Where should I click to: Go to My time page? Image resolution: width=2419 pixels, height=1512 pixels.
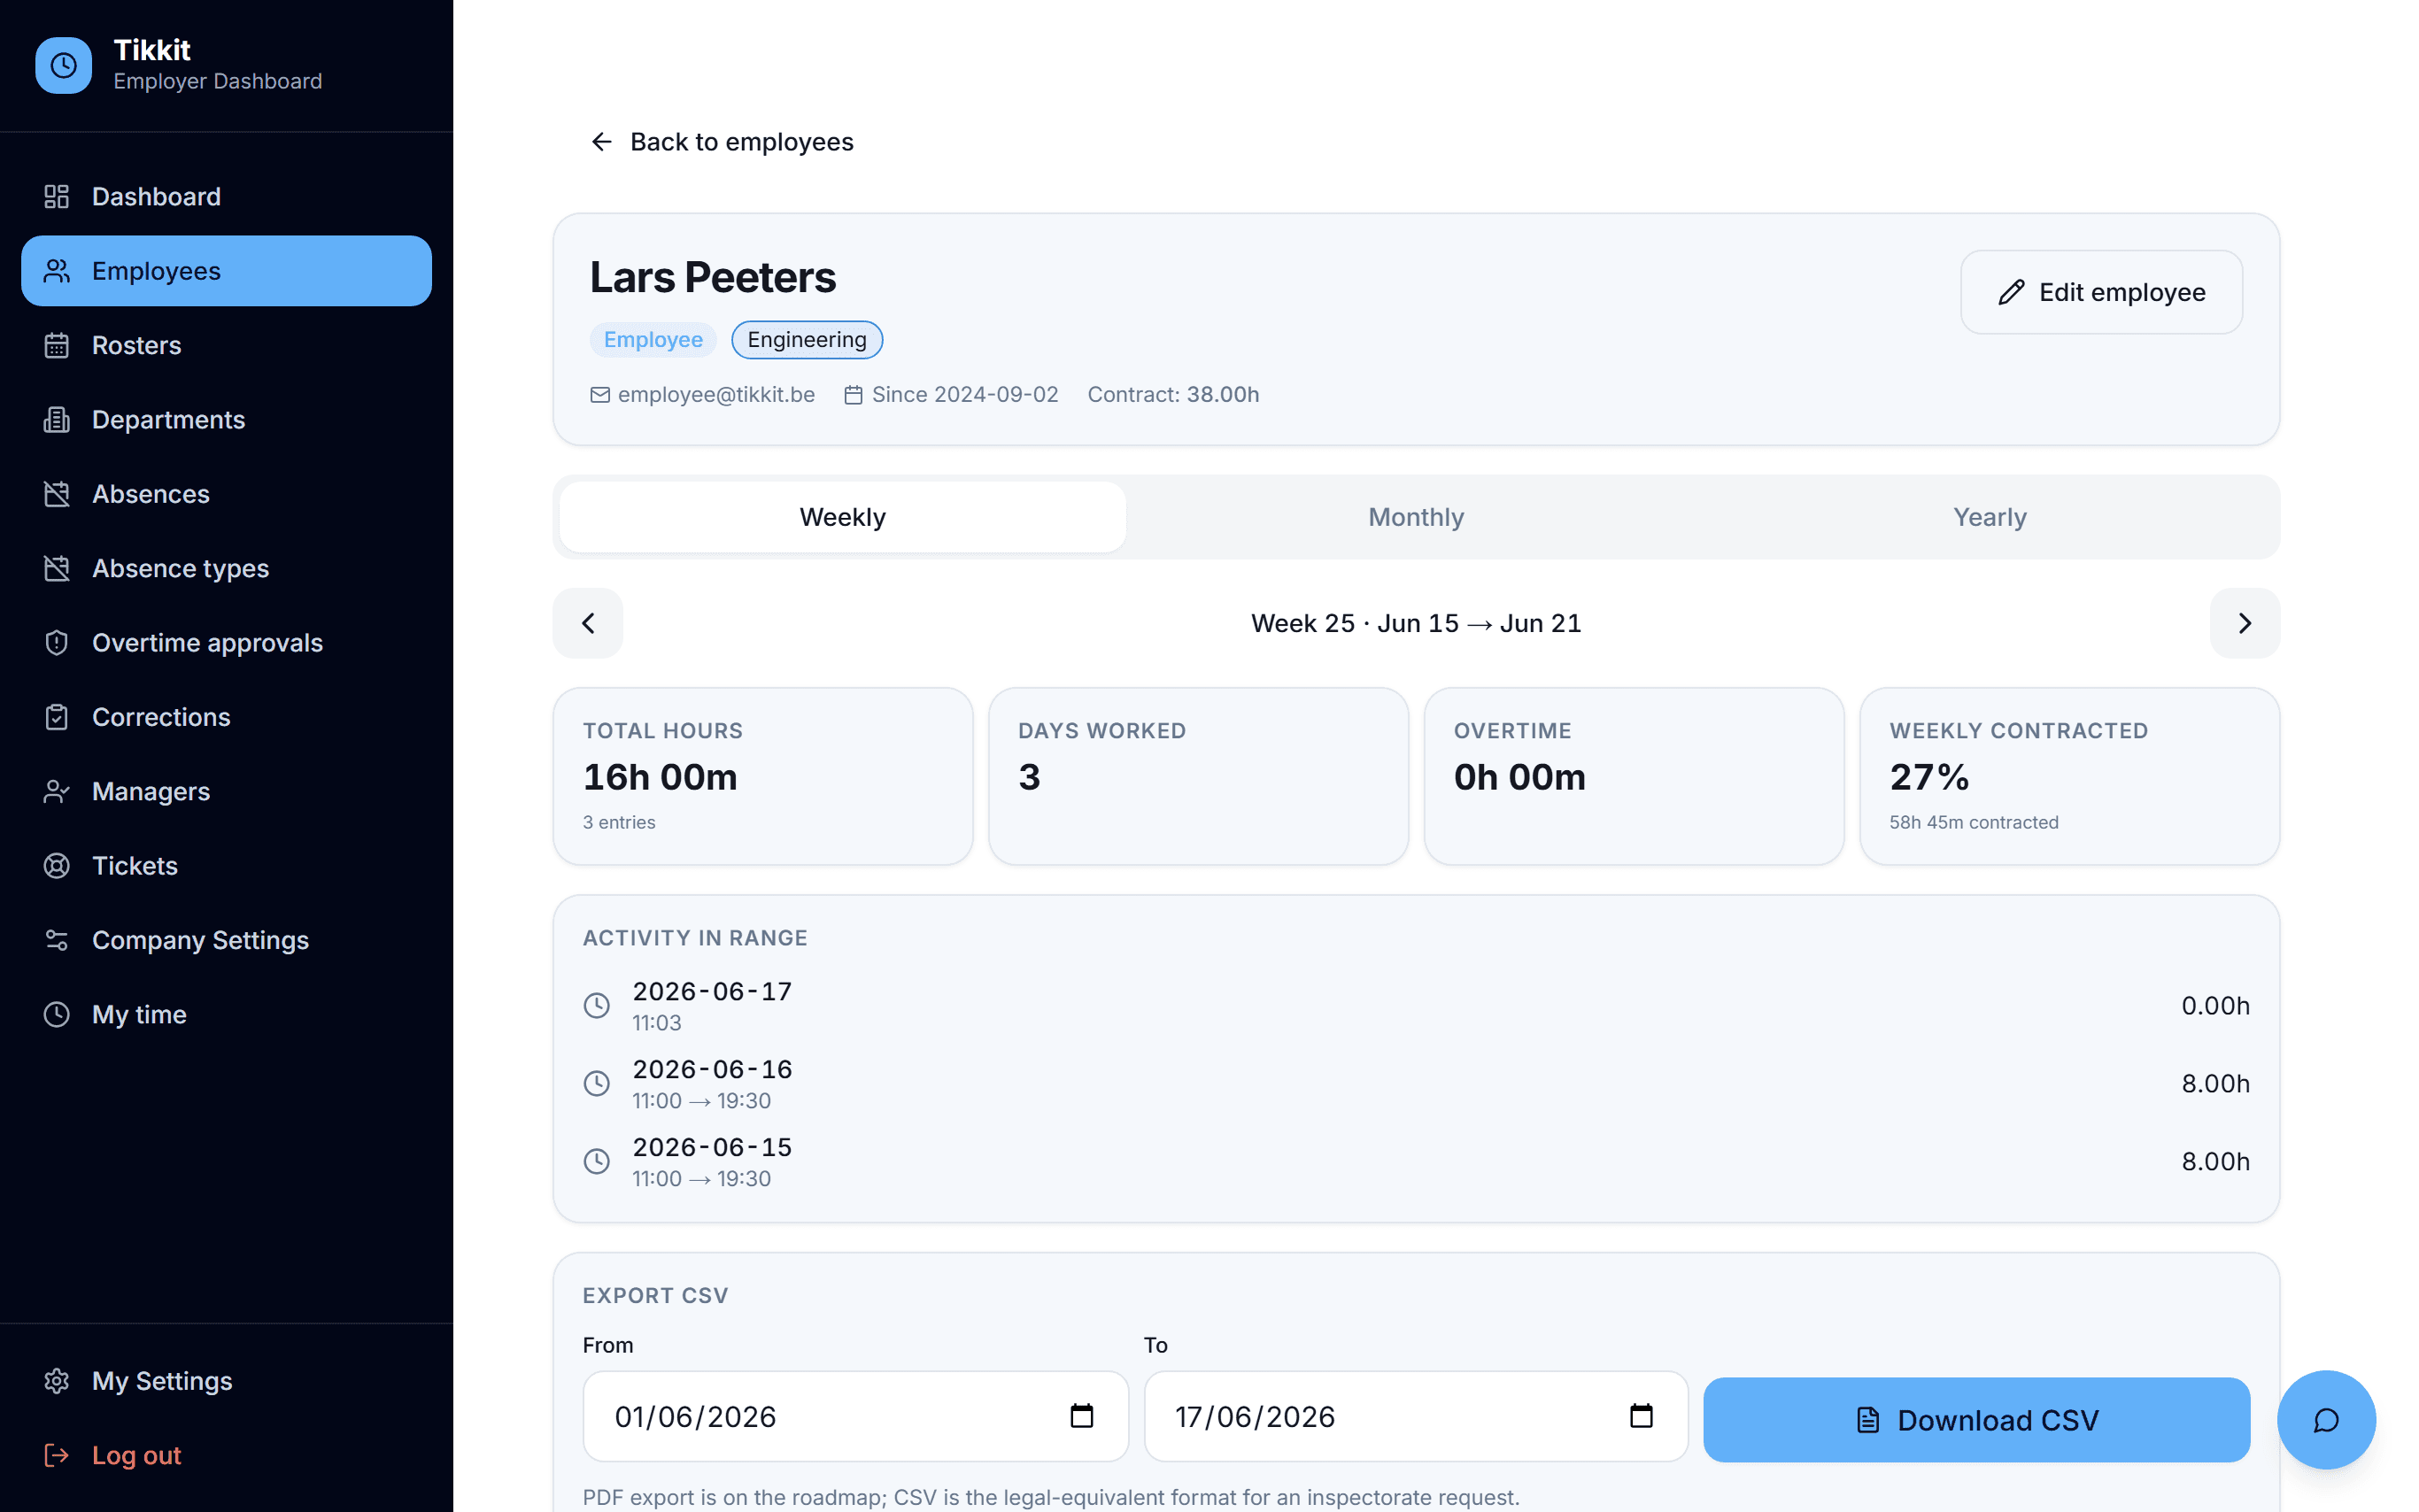coord(226,1014)
